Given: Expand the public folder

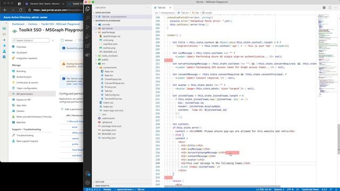Looking at the screenshot, I should click(96, 59).
